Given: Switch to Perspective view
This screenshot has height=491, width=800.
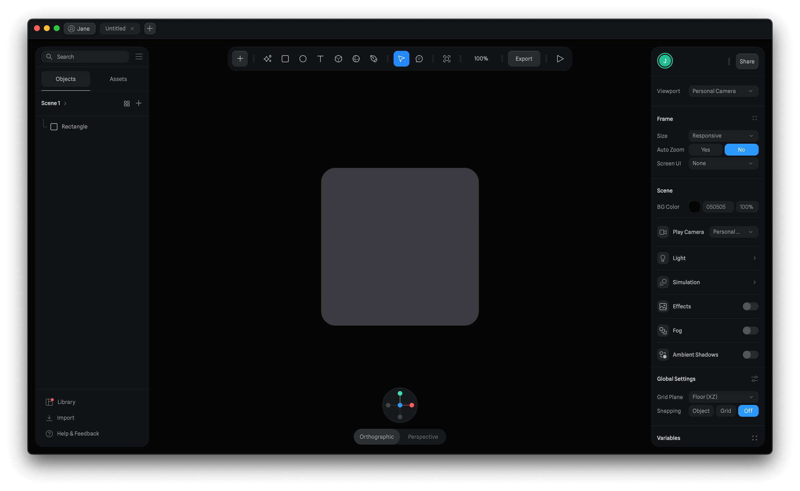Looking at the screenshot, I should (423, 437).
